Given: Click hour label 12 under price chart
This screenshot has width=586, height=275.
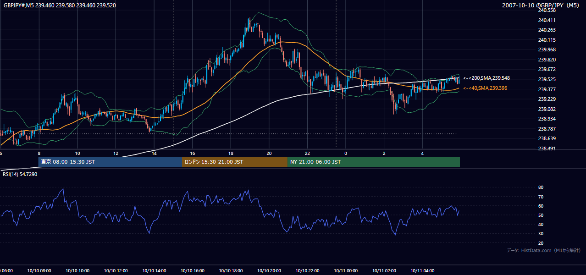Looking at the screenshot, I should pyautogui.click(x=116, y=153).
